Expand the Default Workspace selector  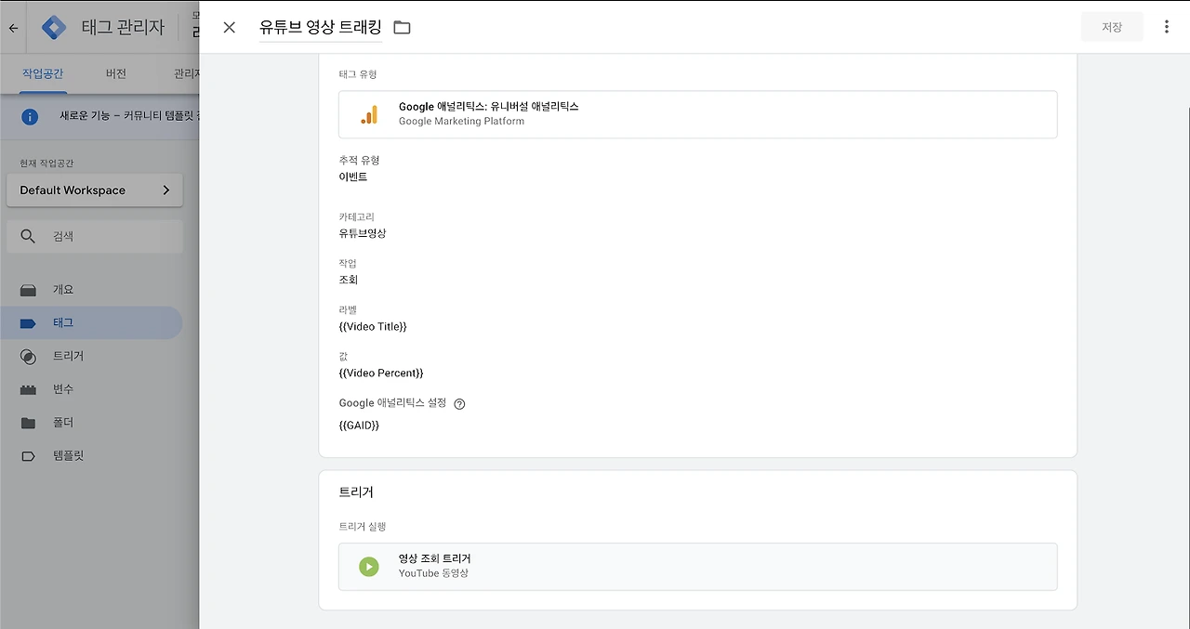click(x=95, y=190)
